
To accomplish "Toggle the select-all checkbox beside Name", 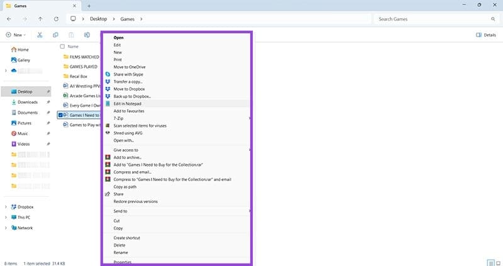I will 62,47.
